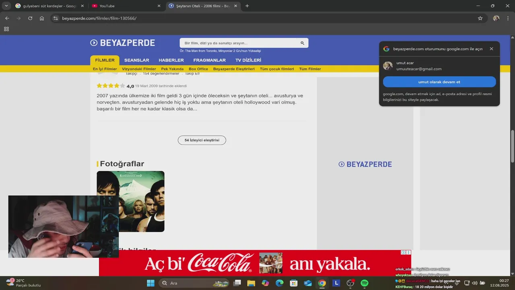Viewport: 515px width, 290px height.
Task: Click the Beyazperde logo in the header
Action: (122, 43)
